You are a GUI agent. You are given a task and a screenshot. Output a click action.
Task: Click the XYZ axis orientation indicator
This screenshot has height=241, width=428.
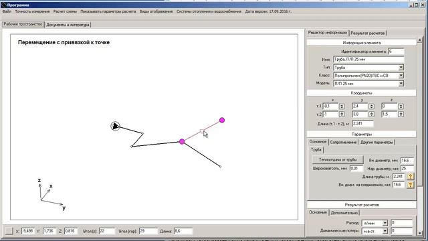click(x=52, y=194)
